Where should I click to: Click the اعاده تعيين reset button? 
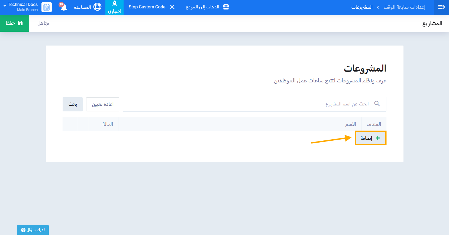pos(103,104)
